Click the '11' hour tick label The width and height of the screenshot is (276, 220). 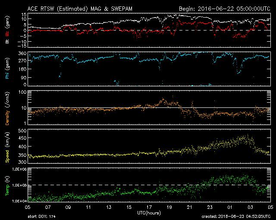coord(88,207)
